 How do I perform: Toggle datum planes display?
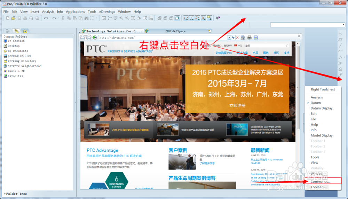[186, 18]
